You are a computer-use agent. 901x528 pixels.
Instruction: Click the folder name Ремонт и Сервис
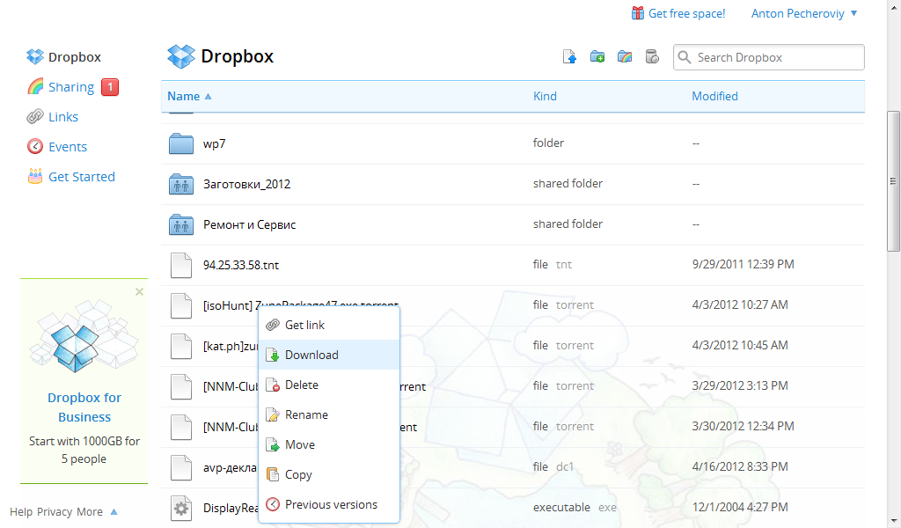tap(249, 224)
